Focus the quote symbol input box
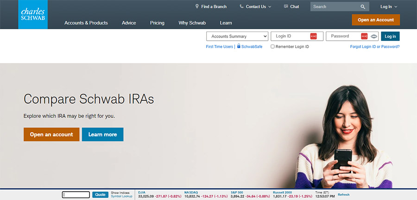The width and height of the screenshot is (417, 200). pyautogui.click(x=76, y=195)
